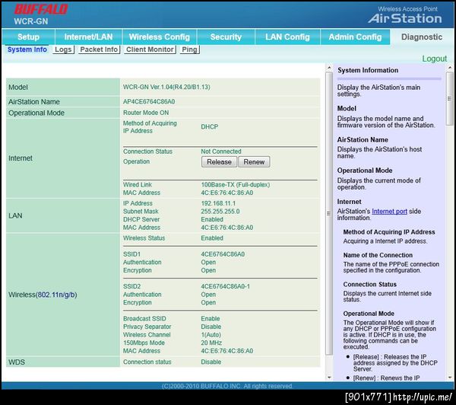
Task: Click the DHCP acquiring method value
Action: [210, 126]
